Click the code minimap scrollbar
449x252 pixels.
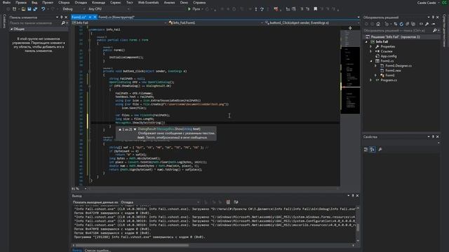point(350,73)
